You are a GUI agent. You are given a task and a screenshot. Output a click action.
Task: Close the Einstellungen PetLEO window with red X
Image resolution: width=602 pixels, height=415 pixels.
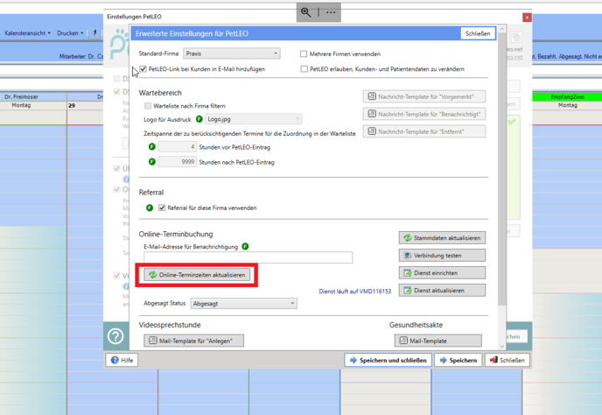[527, 18]
